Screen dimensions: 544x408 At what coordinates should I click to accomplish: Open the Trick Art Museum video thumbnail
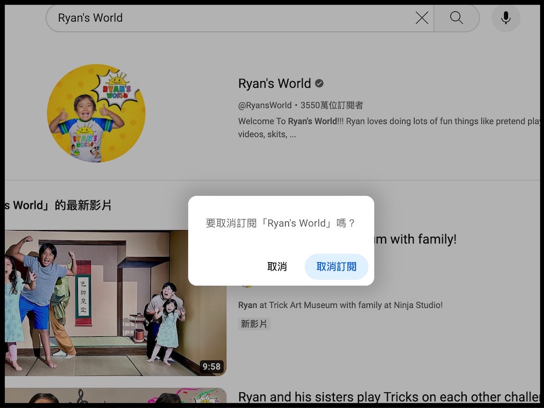115,303
